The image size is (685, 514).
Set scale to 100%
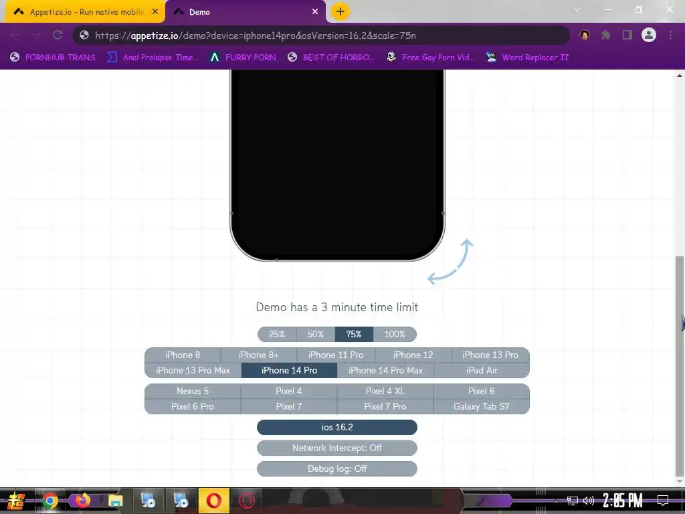[395, 335]
